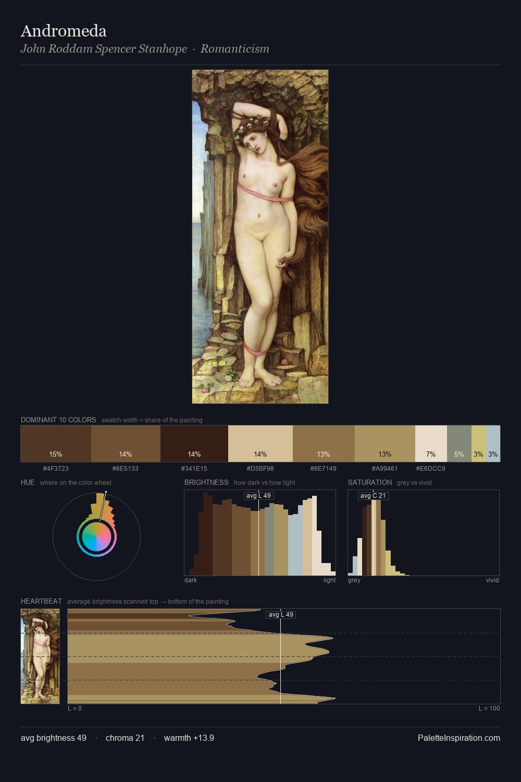Click 'grey vs vivid' caption
Screen dimensions: 521x782
(x=414, y=483)
